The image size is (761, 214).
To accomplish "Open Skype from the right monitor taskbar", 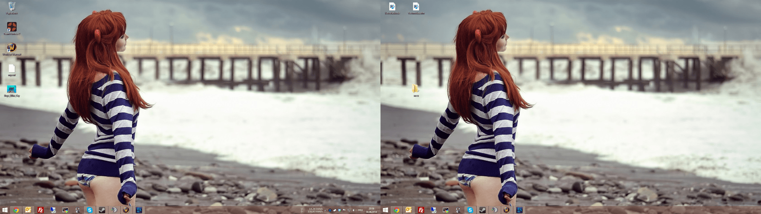I will tap(470, 210).
